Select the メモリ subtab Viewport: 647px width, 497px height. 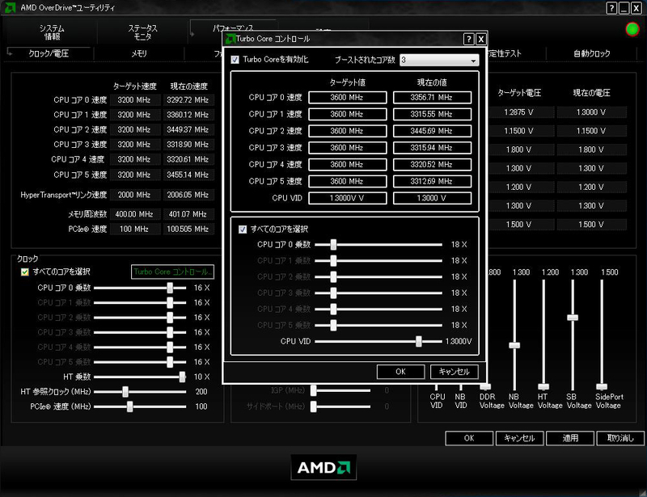(139, 53)
